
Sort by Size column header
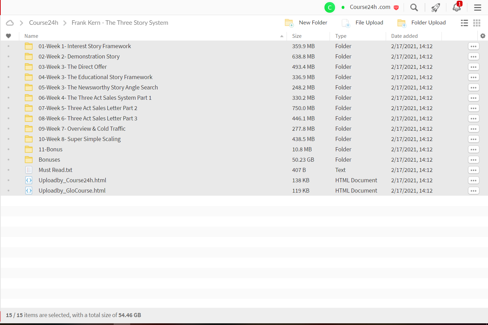(297, 36)
